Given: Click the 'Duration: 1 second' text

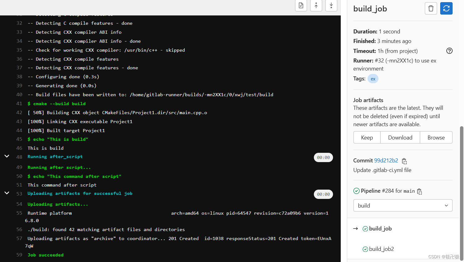Looking at the screenshot, I should coord(377,32).
